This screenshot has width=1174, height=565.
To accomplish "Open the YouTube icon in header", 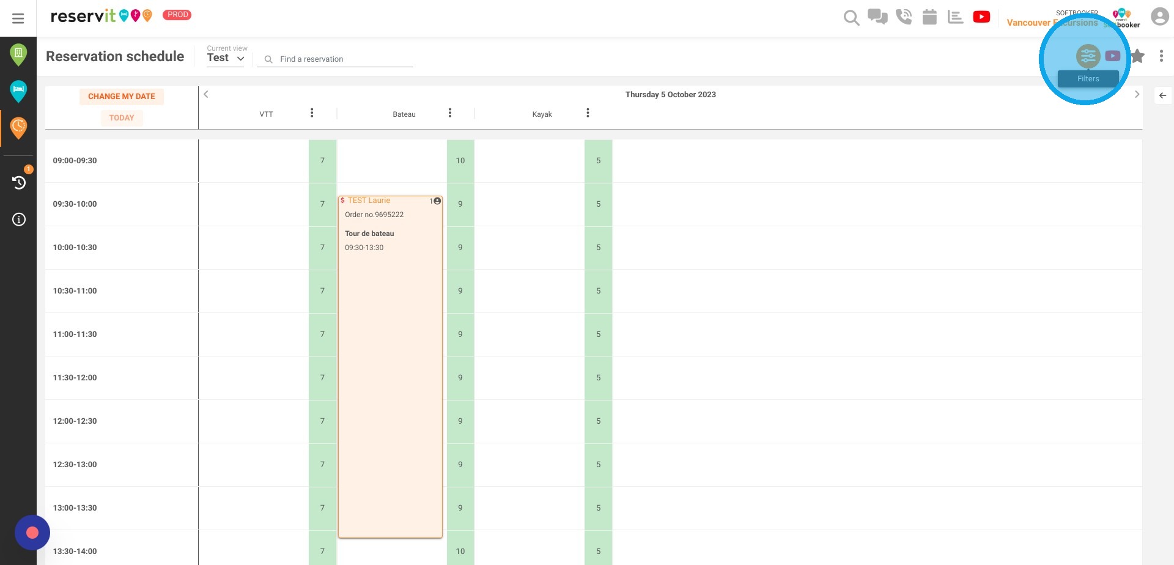I will [x=981, y=17].
